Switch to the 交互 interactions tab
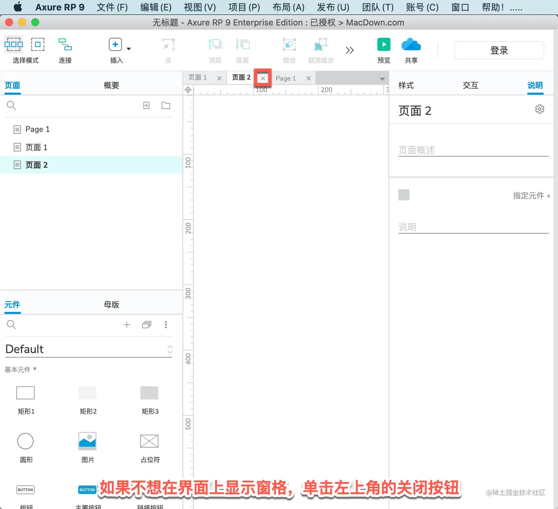Screen dimensions: 558x509 tap(471, 85)
